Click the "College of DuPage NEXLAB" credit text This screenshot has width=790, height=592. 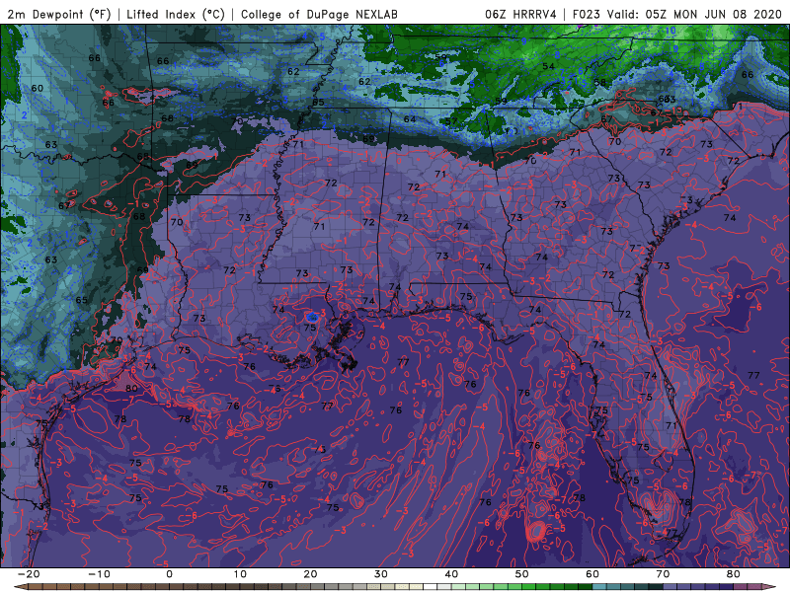pos(319,14)
